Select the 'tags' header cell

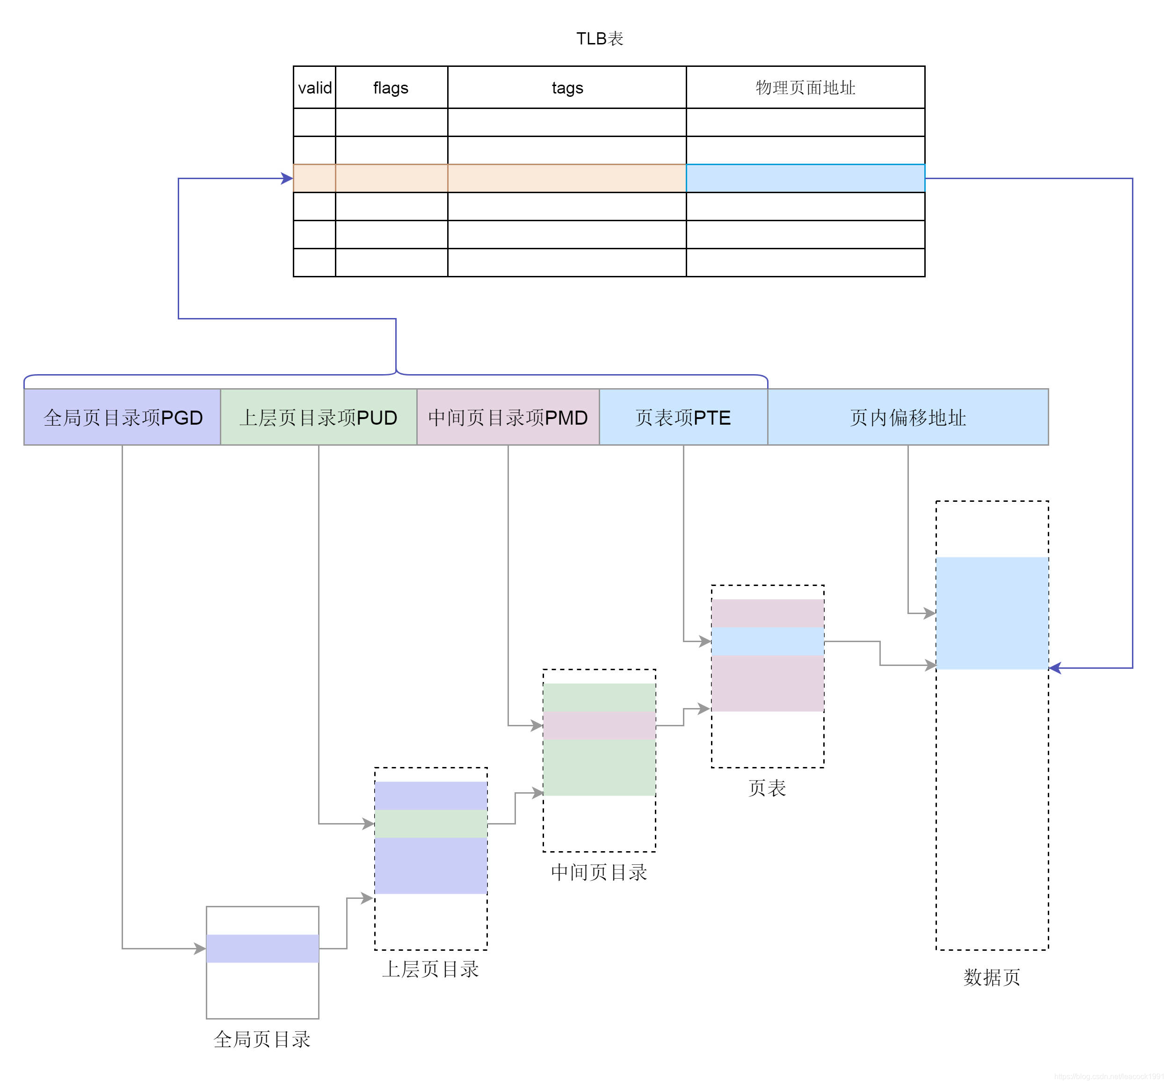[x=567, y=87]
